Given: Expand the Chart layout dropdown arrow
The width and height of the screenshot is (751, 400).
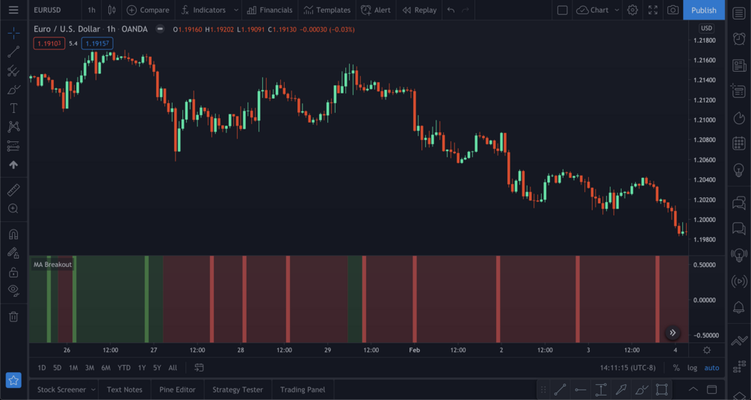Looking at the screenshot, I should coord(617,10).
